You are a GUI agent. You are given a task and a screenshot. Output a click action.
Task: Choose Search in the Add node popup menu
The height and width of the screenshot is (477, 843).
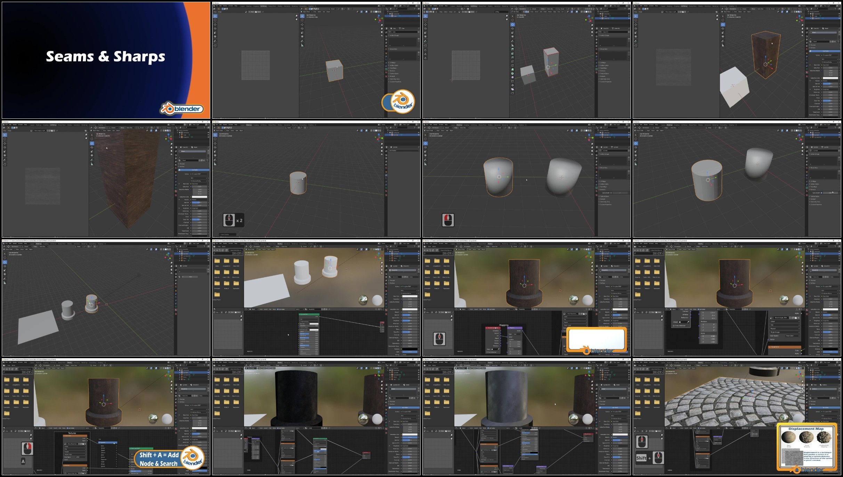coord(108,443)
